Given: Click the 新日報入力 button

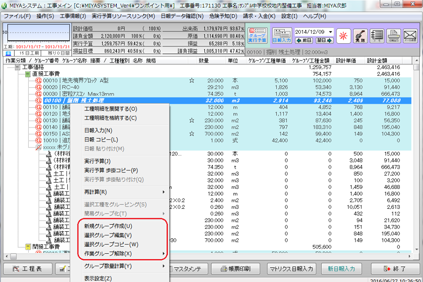Looking at the screenshot, I should 341,269.
